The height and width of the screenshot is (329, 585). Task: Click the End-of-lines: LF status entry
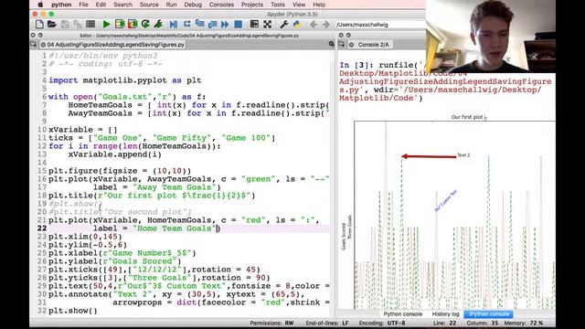327,323
